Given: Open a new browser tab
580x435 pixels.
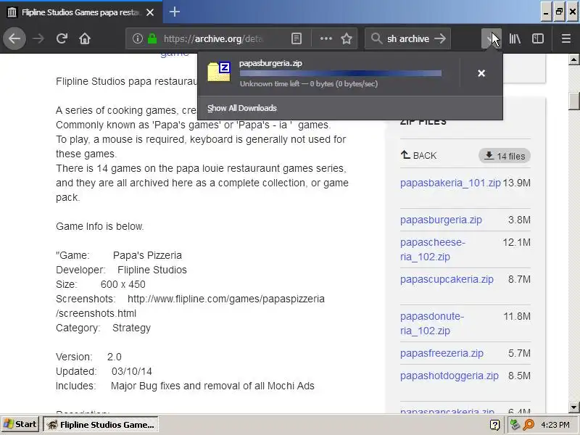Looking at the screenshot, I should click(175, 12).
